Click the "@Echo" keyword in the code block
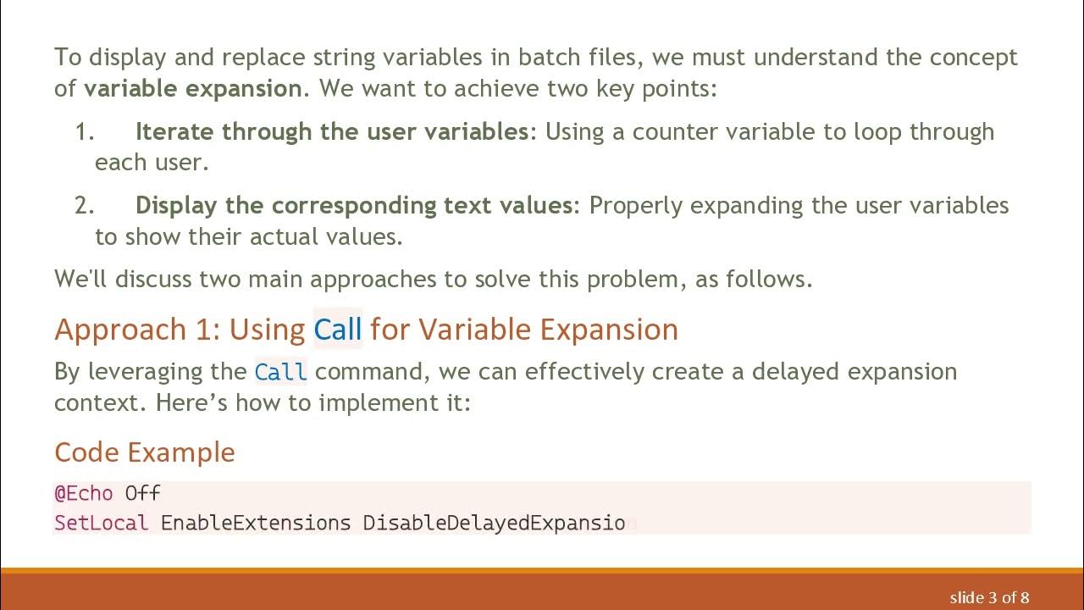Screen dimensions: 1084x610 tap(83, 493)
